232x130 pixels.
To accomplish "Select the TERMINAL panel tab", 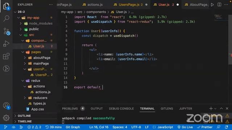I will click(x=147, y=109).
